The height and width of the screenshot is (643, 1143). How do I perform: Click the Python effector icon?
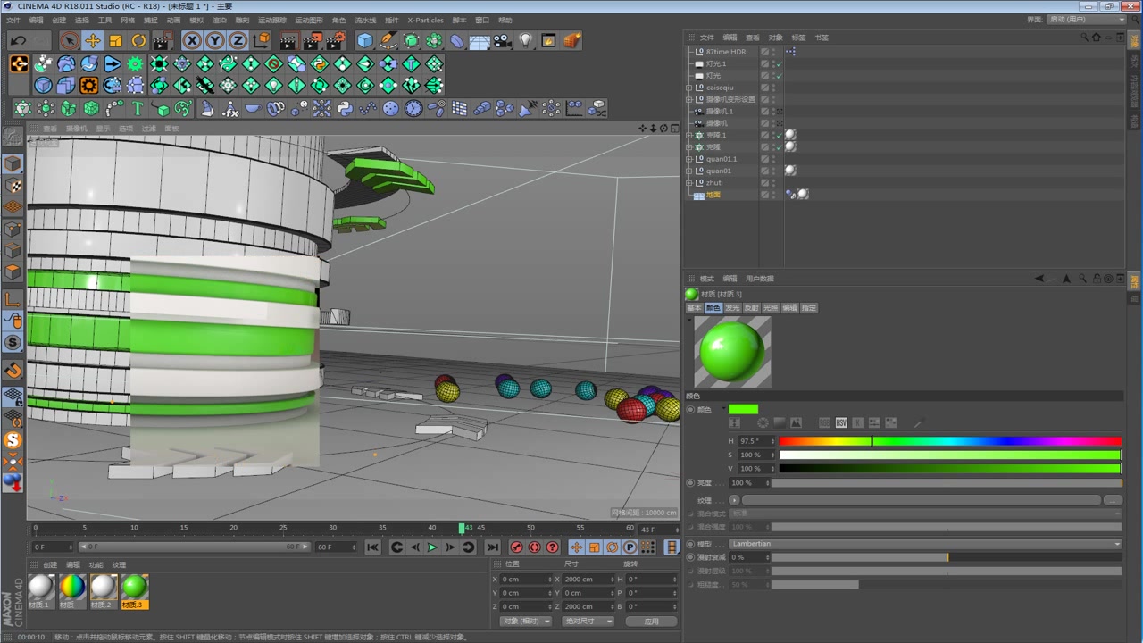(x=344, y=108)
